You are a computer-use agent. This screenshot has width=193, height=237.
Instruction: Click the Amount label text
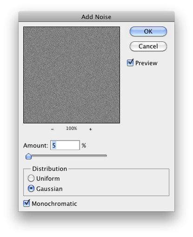point(36,145)
